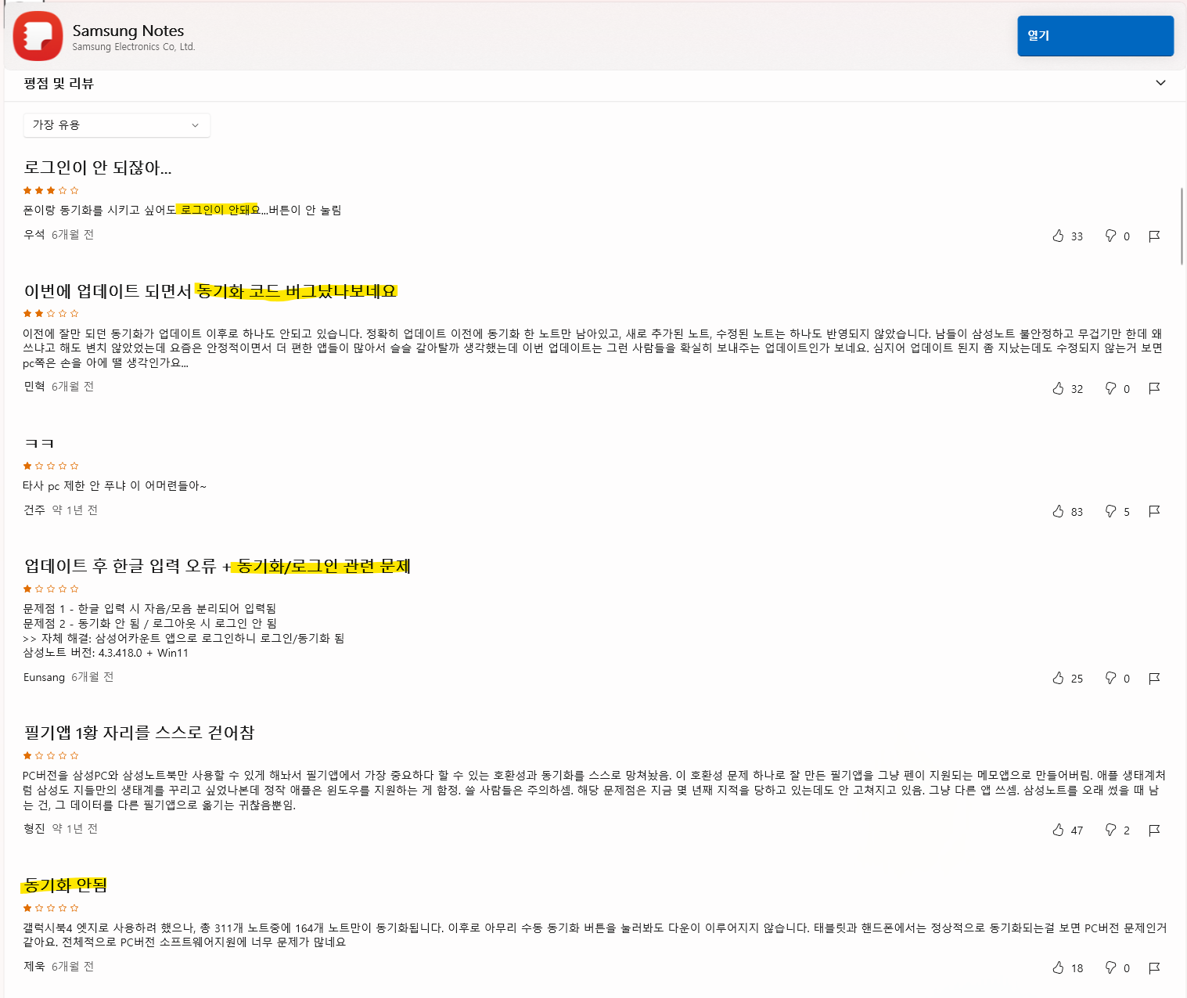Flag the review by 제욱

tap(1154, 967)
